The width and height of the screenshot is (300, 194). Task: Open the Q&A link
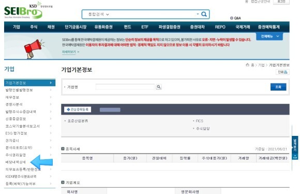click(235, 18)
